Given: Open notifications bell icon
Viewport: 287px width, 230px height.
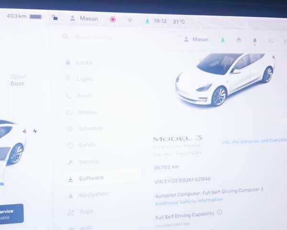Looking at the screenshot, I should (x=254, y=41).
